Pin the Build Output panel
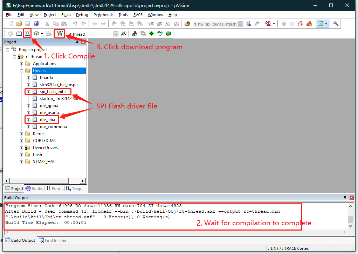358x254 pixels. (x=345, y=198)
